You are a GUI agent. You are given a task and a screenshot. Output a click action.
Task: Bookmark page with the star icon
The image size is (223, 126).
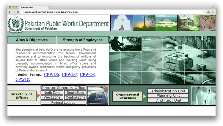pos(204,12)
